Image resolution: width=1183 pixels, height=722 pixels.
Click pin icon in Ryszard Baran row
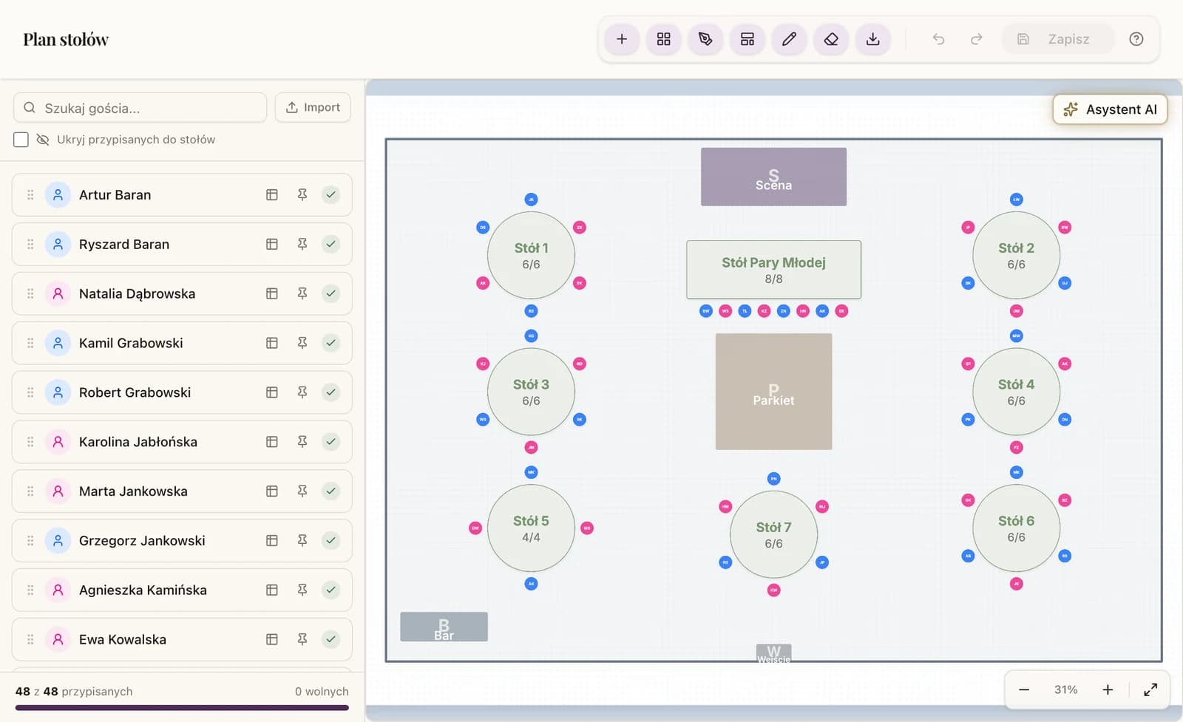[x=302, y=245]
